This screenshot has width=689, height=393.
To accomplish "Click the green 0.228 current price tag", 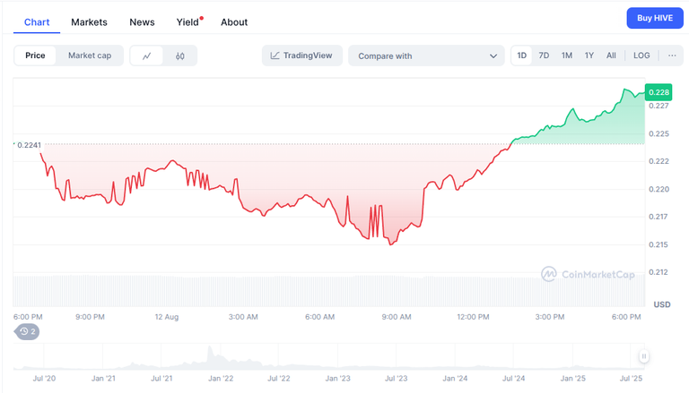I will click(x=658, y=92).
